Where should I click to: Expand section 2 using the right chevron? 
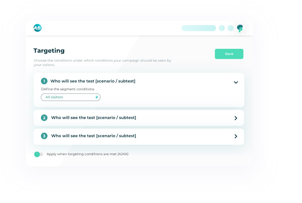pos(236,118)
